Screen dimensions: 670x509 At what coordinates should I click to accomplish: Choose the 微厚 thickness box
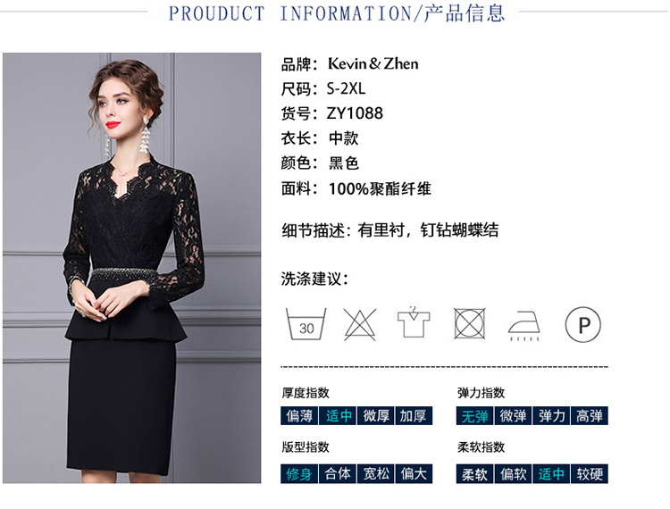pos(376,416)
